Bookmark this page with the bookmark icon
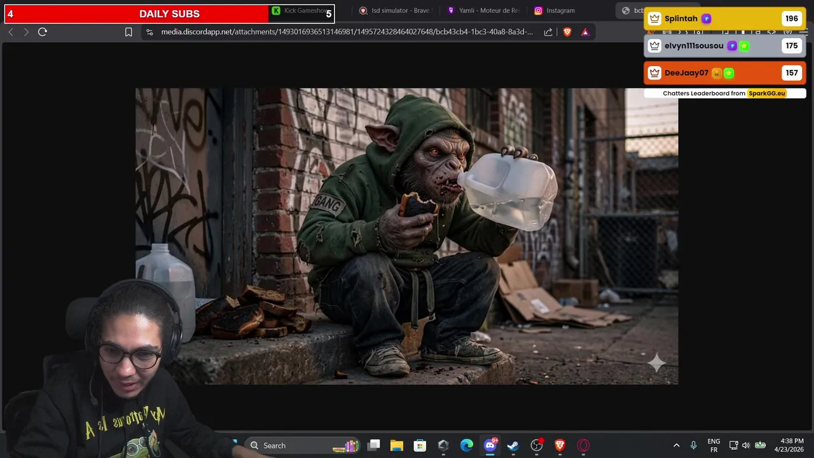This screenshot has height=458, width=814. [x=128, y=32]
